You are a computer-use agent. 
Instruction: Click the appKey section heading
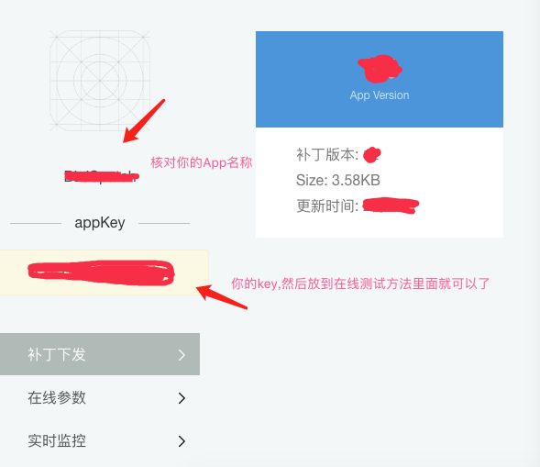coord(100,223)
